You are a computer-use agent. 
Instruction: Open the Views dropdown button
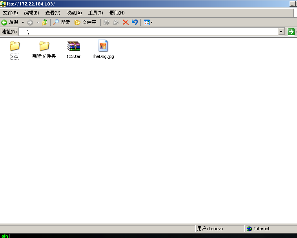(148, 22)
